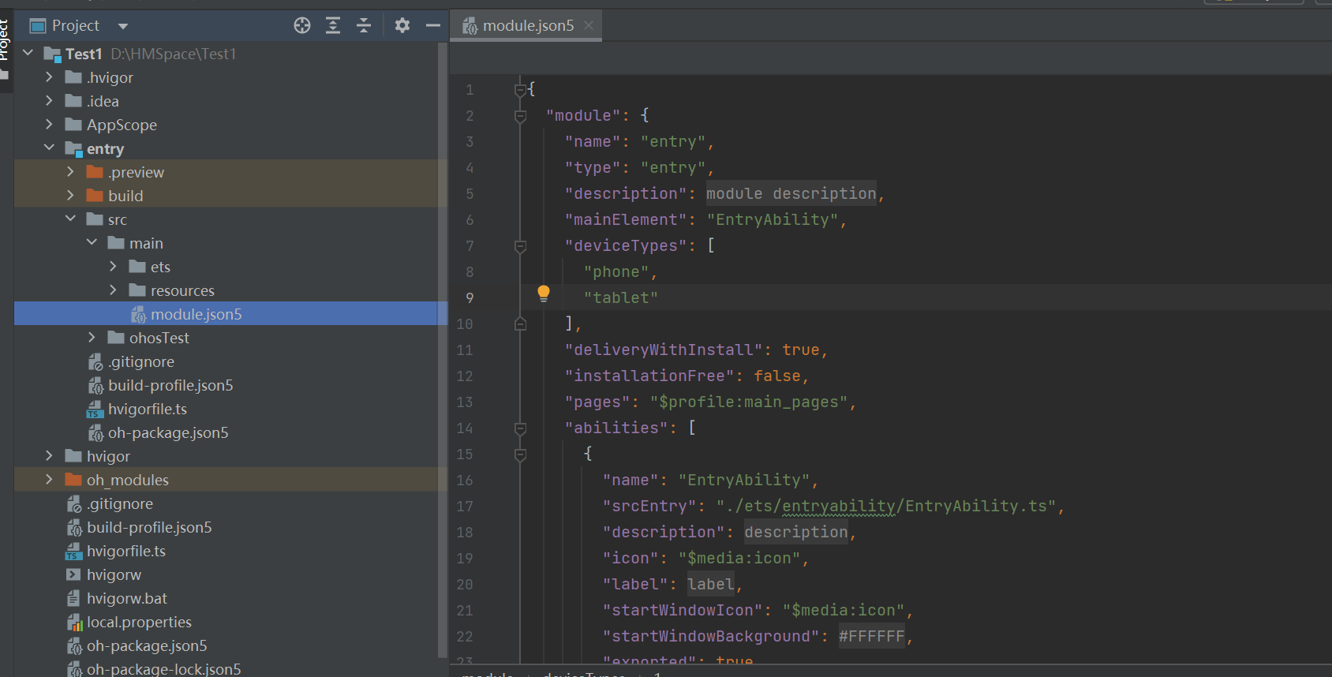This screenshot has width=1332, height=677.
Task: Click line number 9 in the gutter
Action: point(470,297)
